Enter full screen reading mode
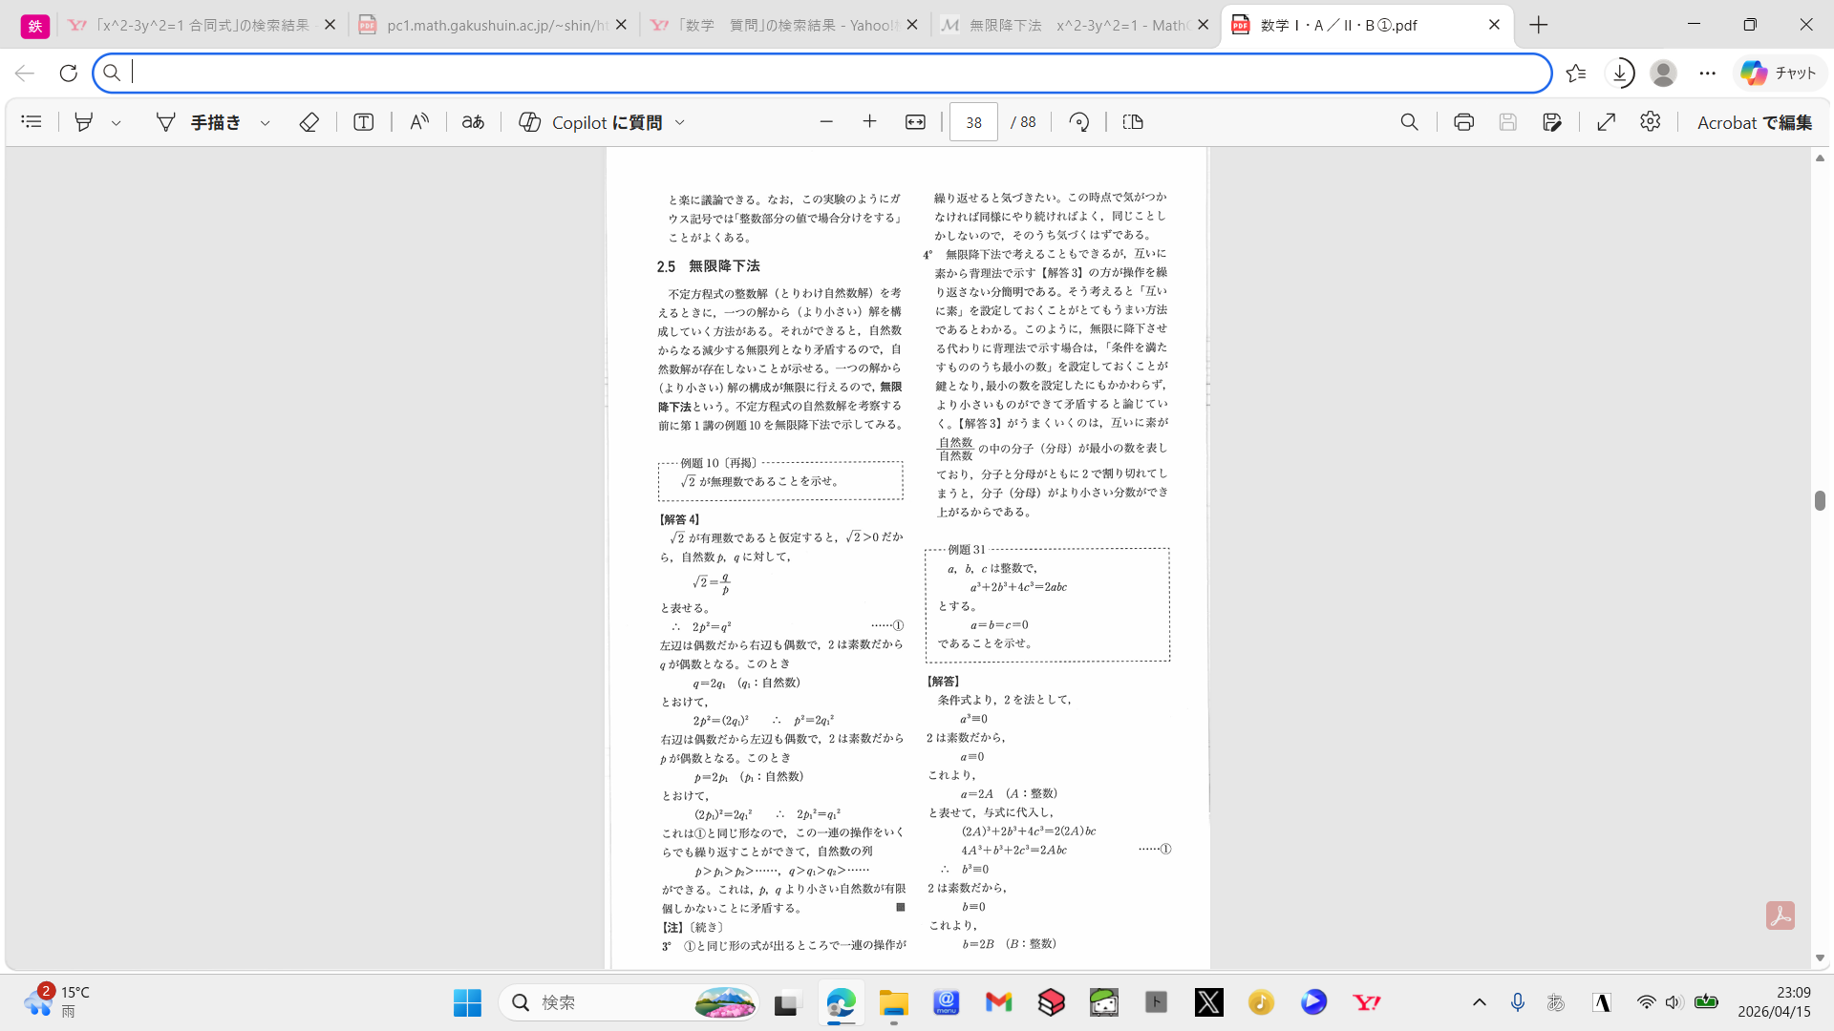The height and width of the screenshot is (1031, 1834). click(1607, 122)
